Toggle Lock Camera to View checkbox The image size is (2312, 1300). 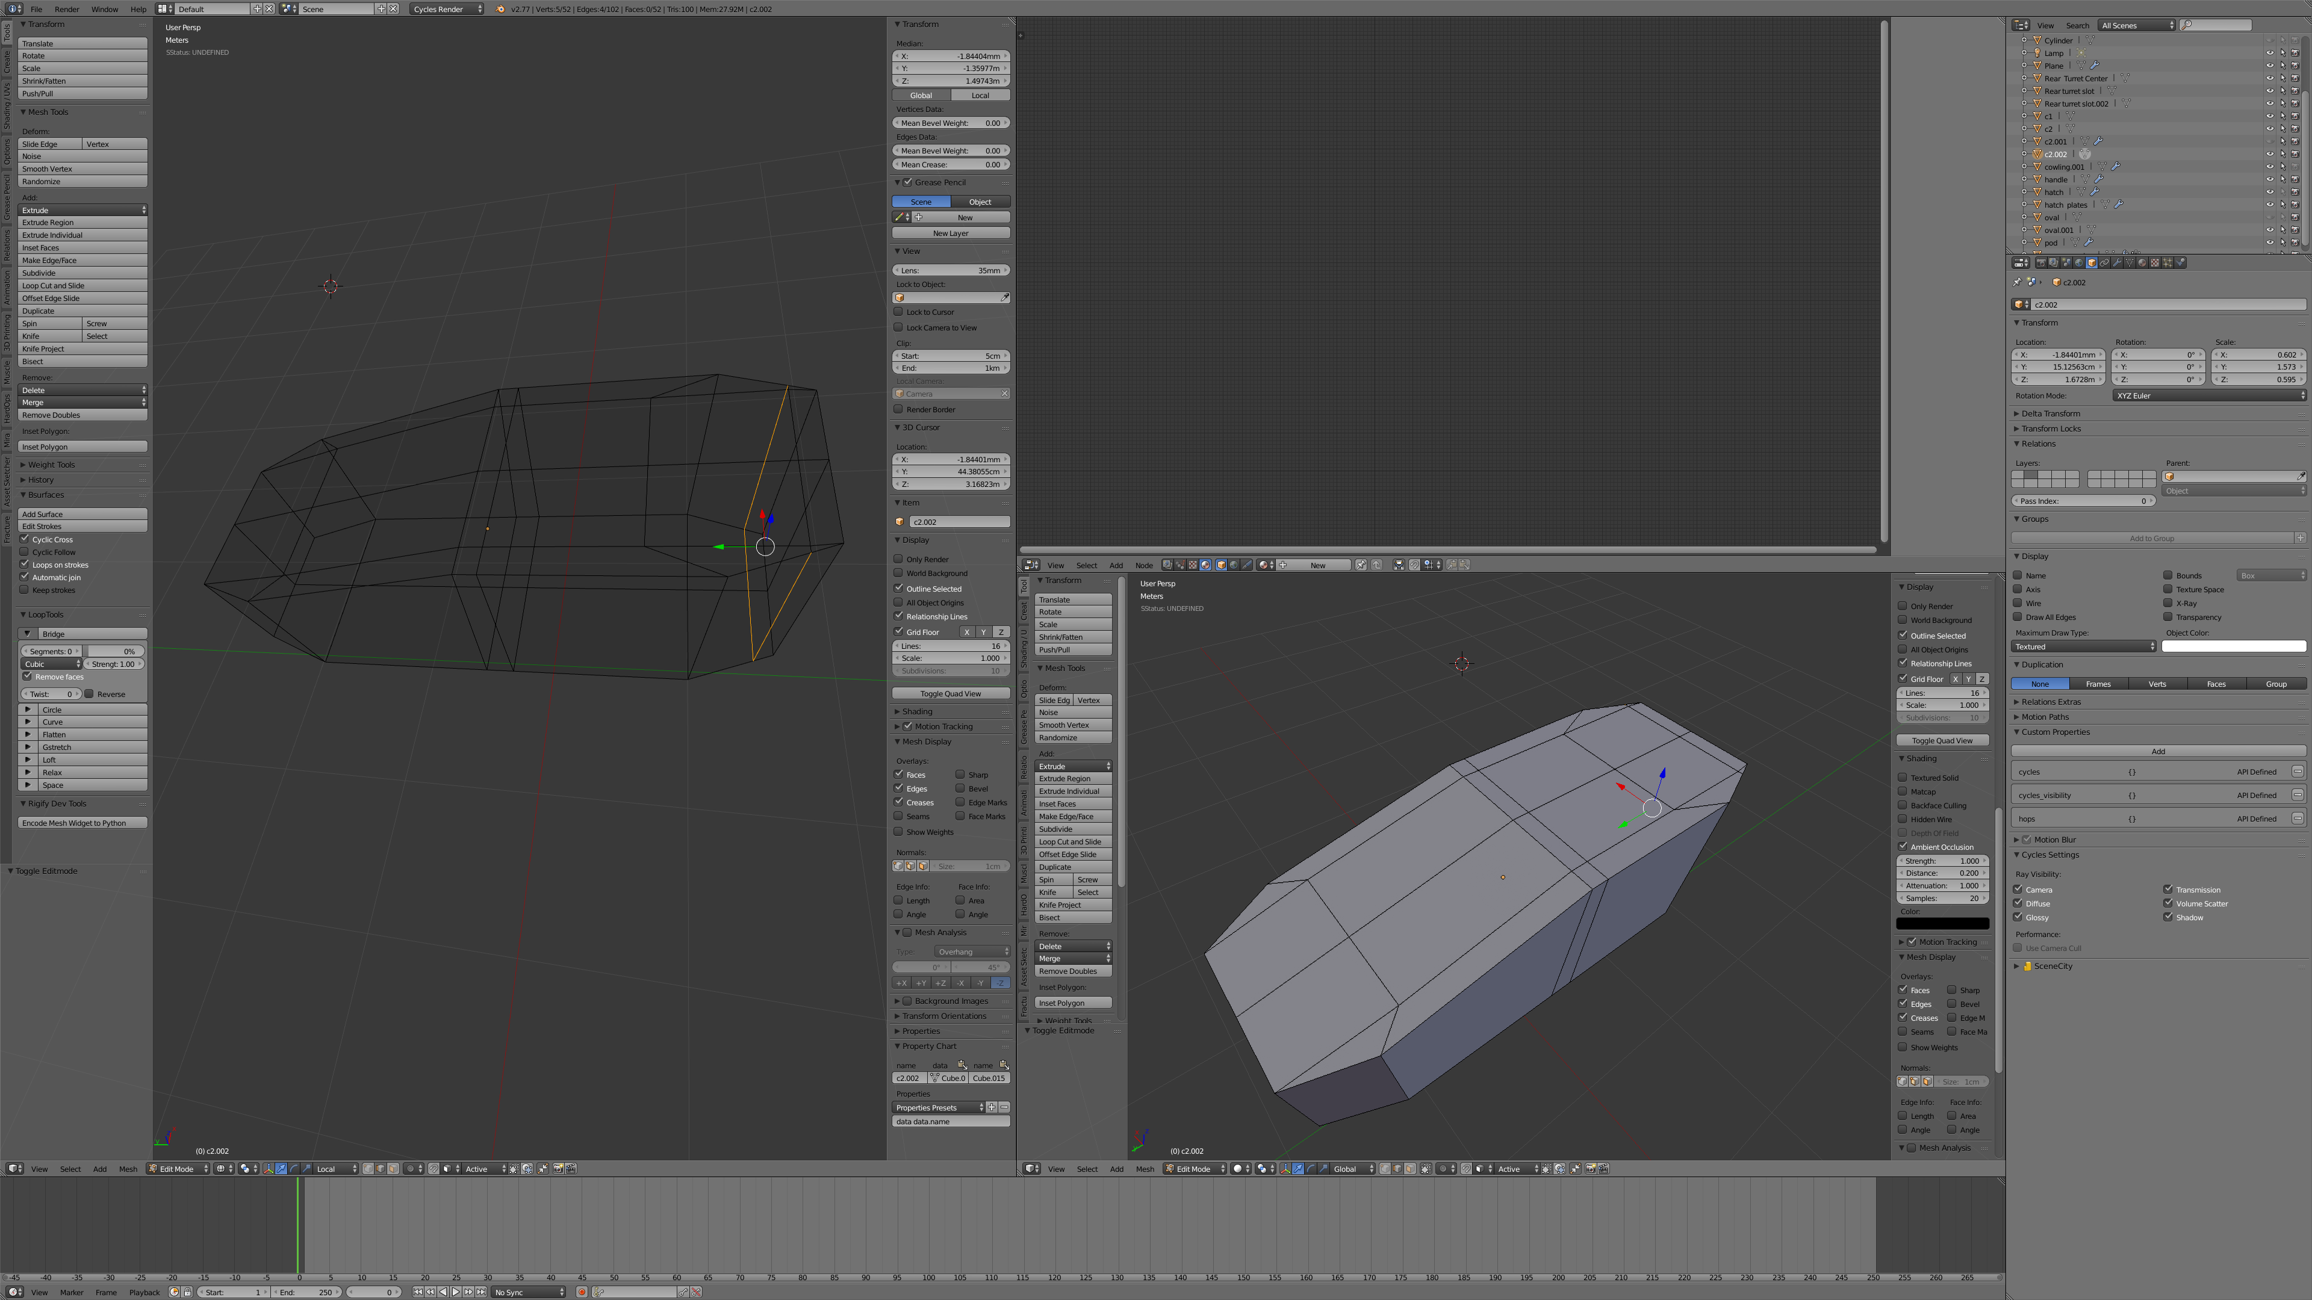coord(898,327)
